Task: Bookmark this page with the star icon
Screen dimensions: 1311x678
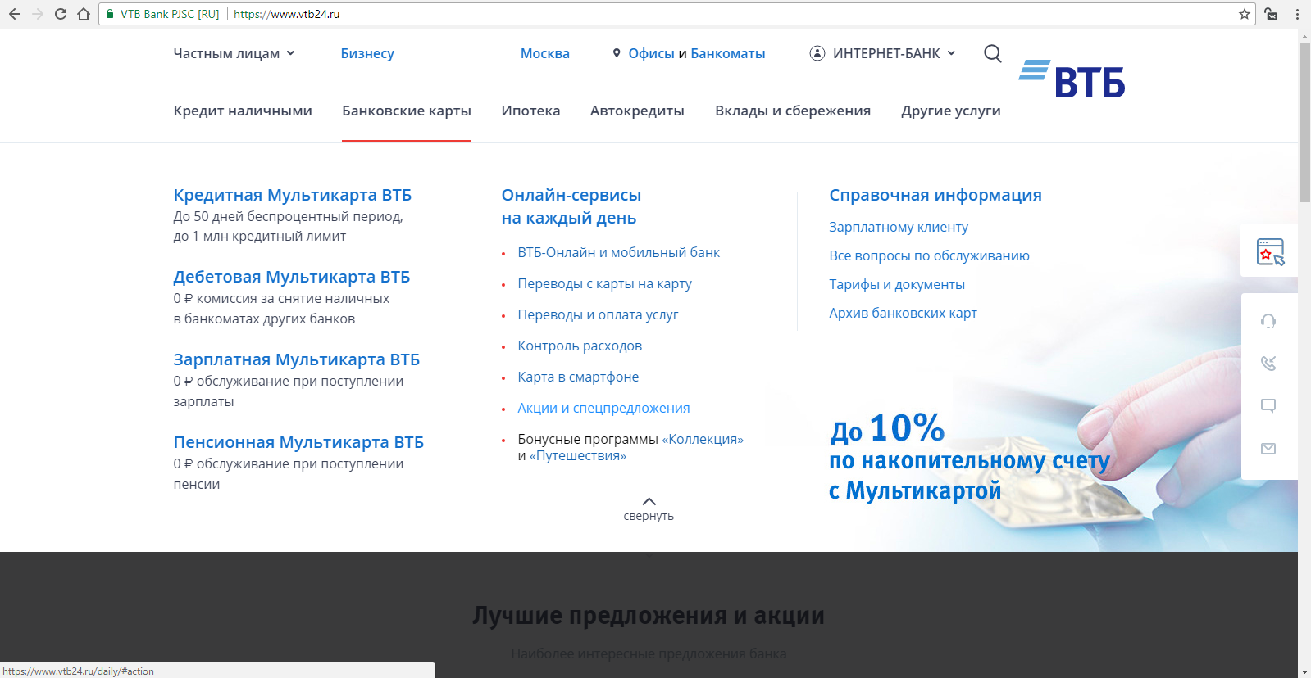Action: (1244, 14)
